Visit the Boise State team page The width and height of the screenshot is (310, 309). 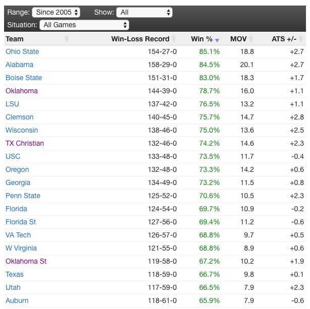pyautogui.click(x=24, y=78)
